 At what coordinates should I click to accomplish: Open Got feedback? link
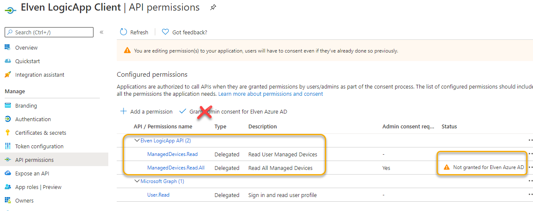184,32
